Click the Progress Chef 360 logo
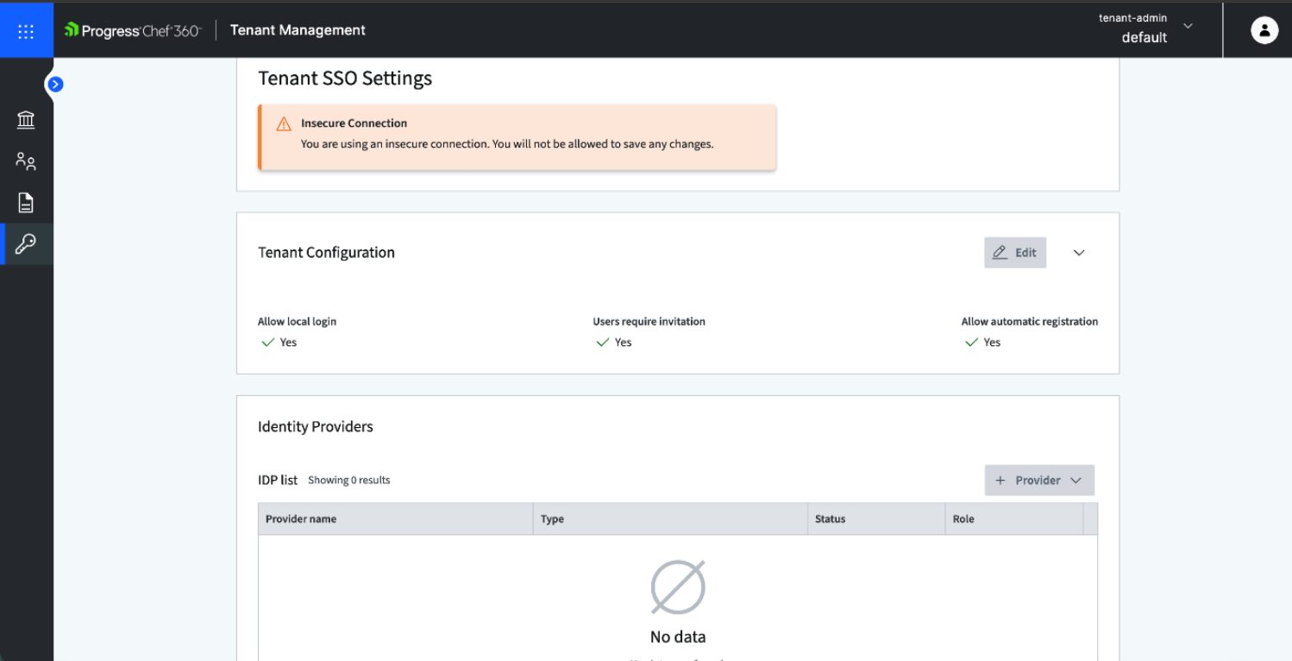Viewport: 1292px width, 661px height. (133, 30)
